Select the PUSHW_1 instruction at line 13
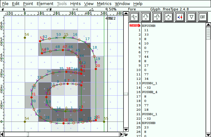 (x=150, y=83)
